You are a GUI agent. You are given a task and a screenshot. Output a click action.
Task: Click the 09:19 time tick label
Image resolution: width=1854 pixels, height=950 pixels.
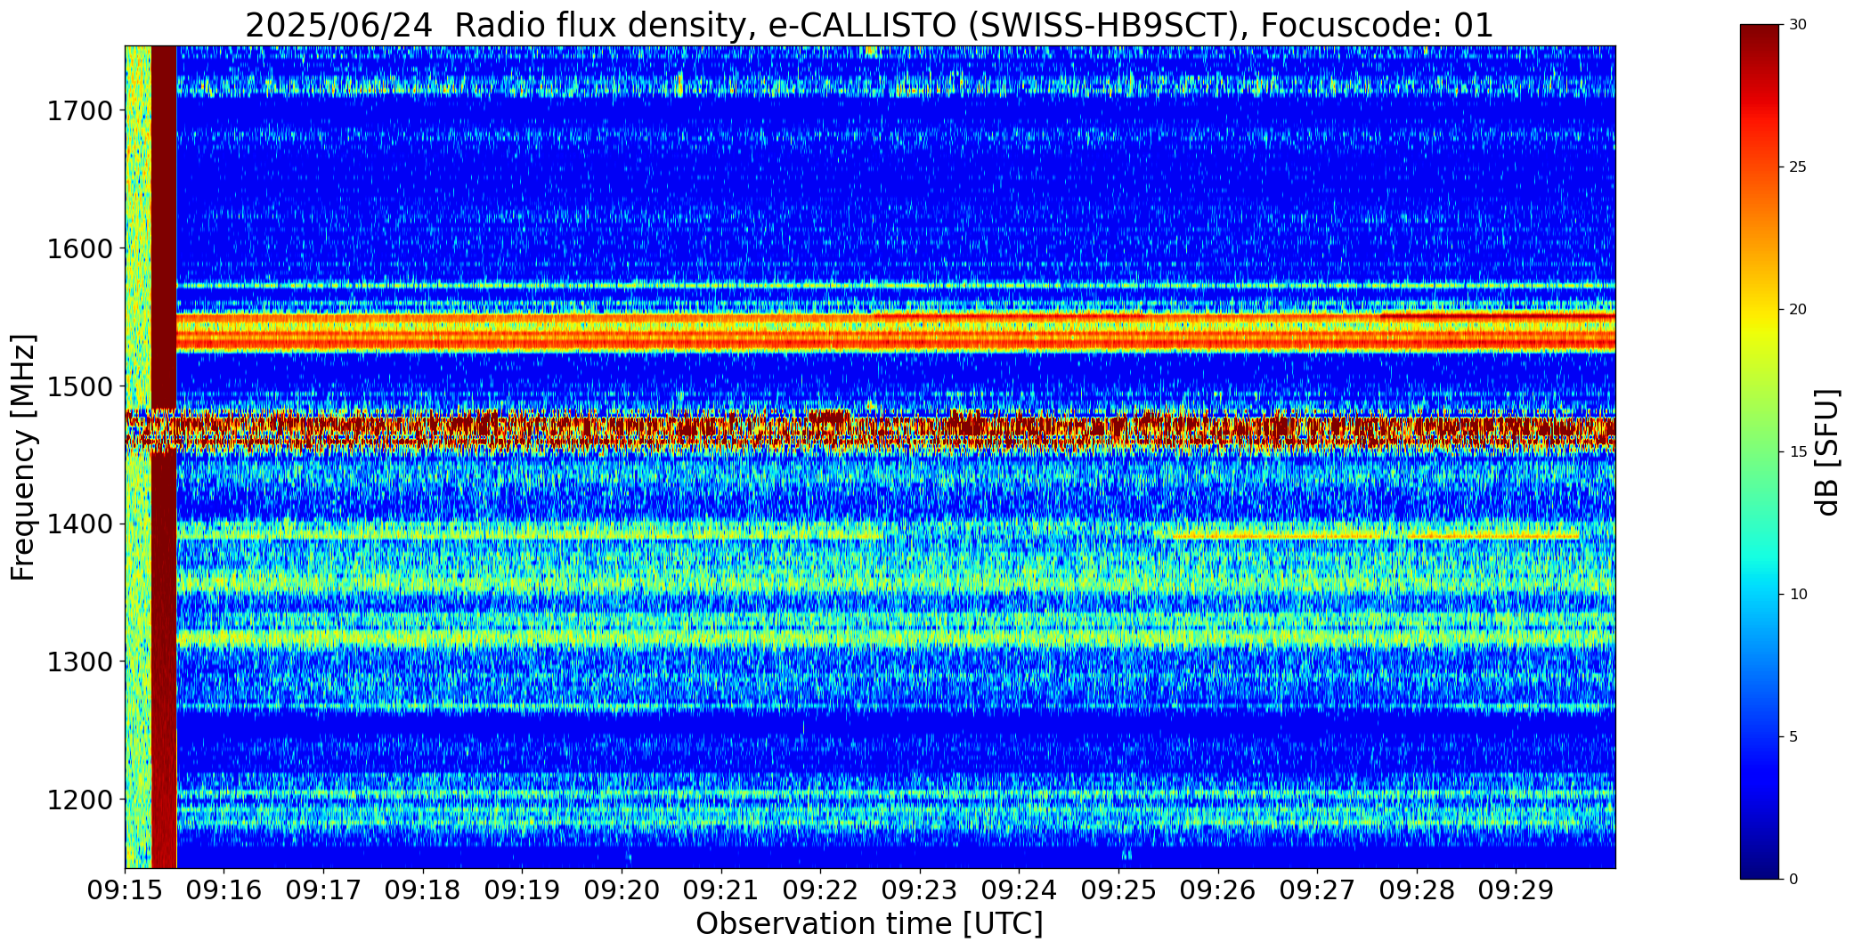pos(522,890)
